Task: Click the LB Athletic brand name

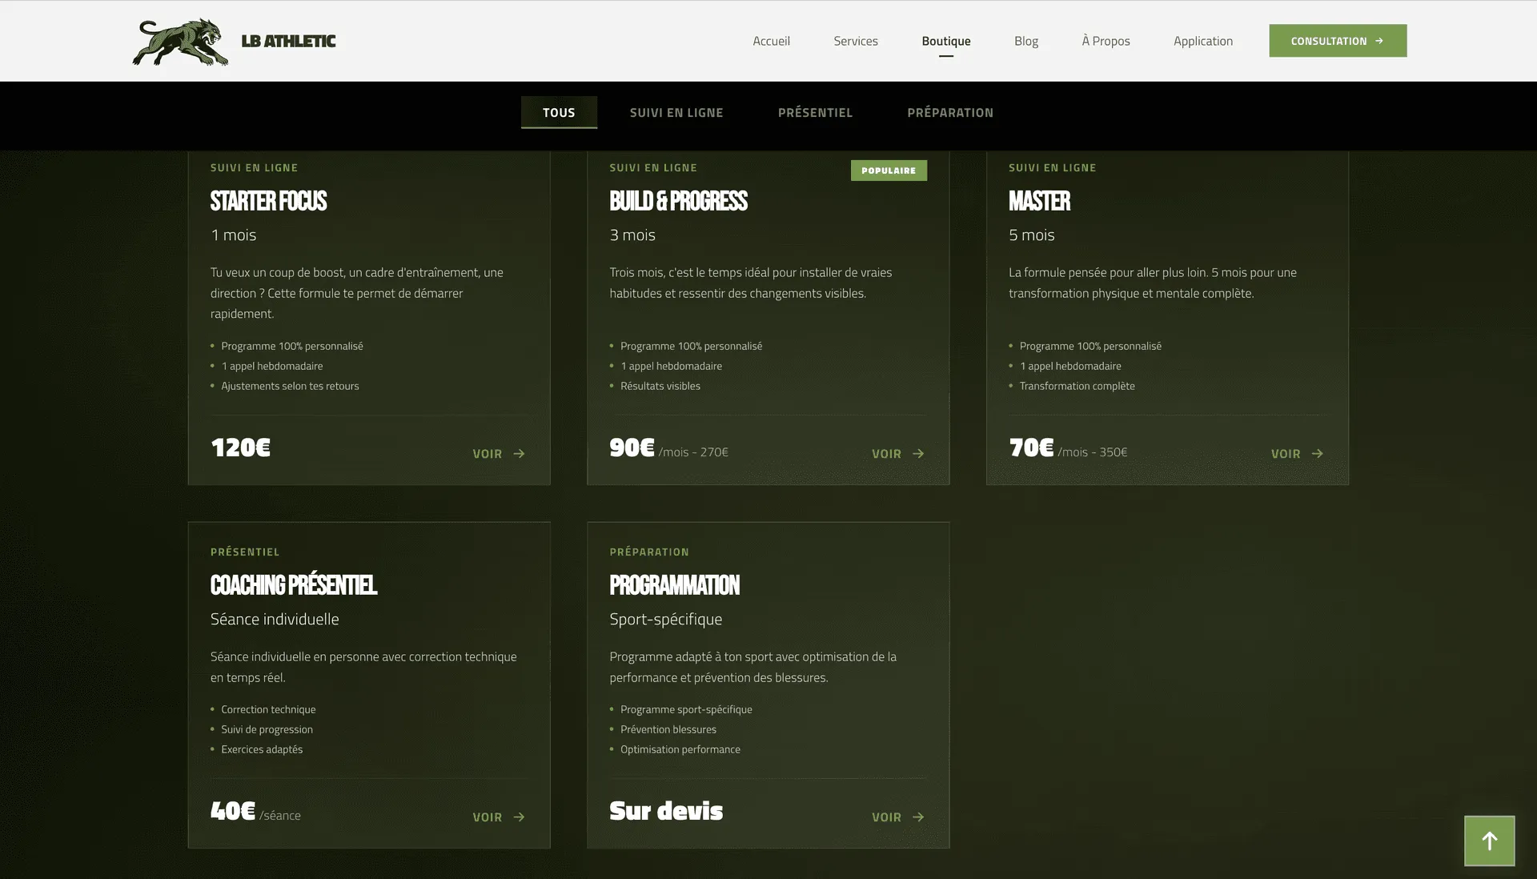Action: tap(288, 42)
